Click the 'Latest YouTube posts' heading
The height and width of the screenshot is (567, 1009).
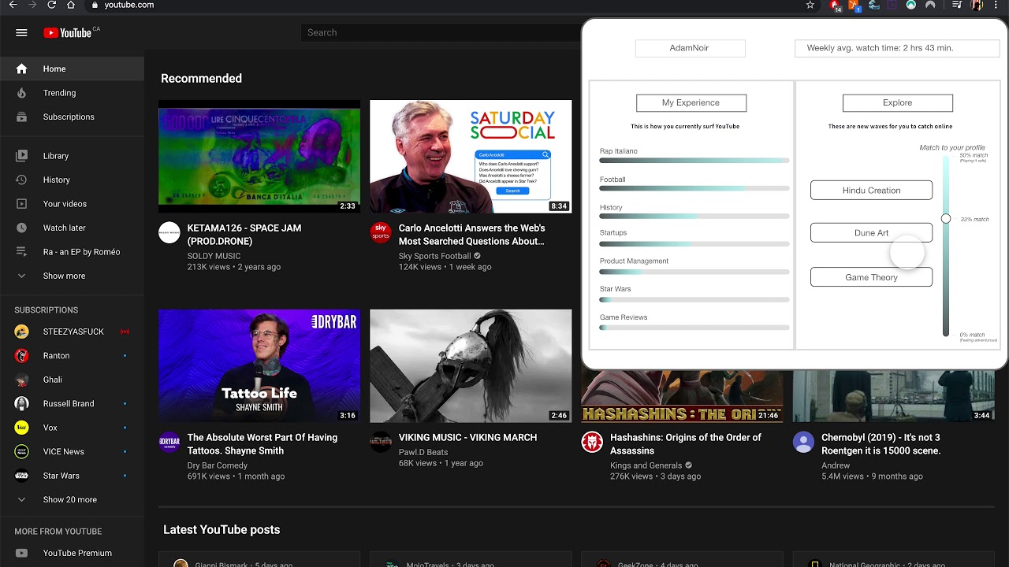[x=222, y=530]
